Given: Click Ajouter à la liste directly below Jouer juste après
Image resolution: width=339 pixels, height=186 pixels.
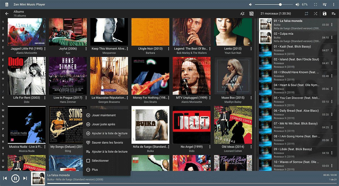Looking at the screenshot, I should [107, 133].
